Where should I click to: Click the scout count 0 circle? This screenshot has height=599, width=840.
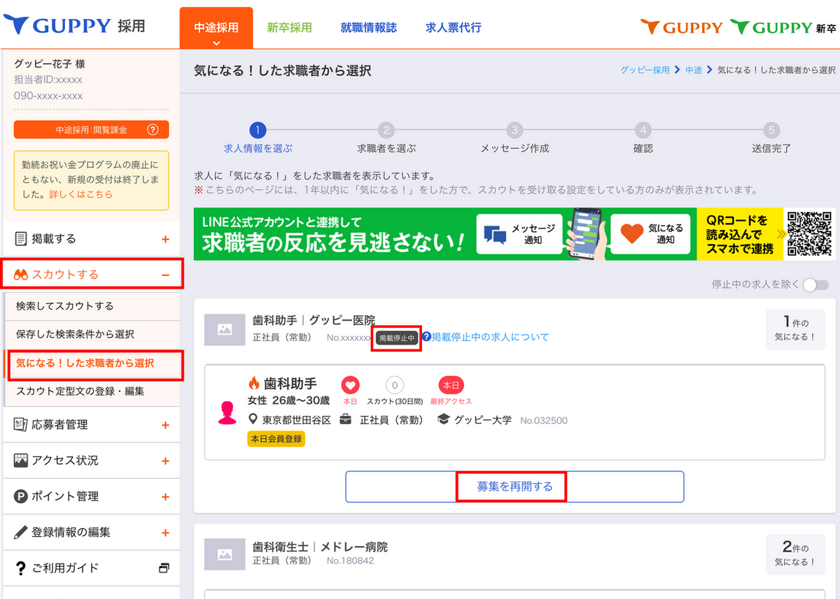395,385
